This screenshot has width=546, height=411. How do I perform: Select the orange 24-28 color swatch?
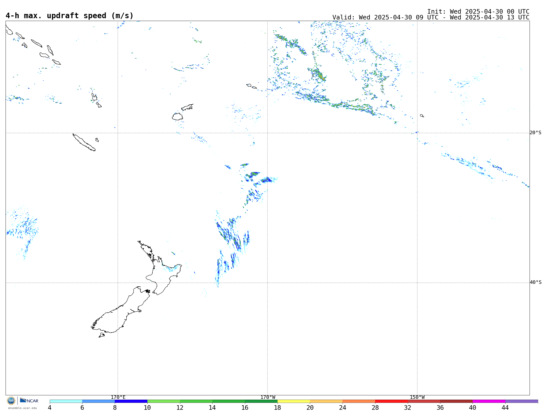359,401
